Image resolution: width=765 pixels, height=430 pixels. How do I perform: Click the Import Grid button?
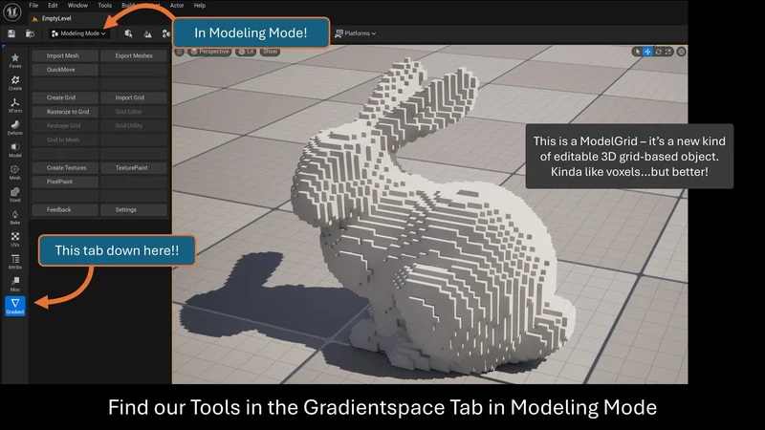[x=134, y=97]
